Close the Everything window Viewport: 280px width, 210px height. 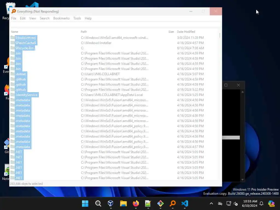pyautogui.click(x=216, y=11)
